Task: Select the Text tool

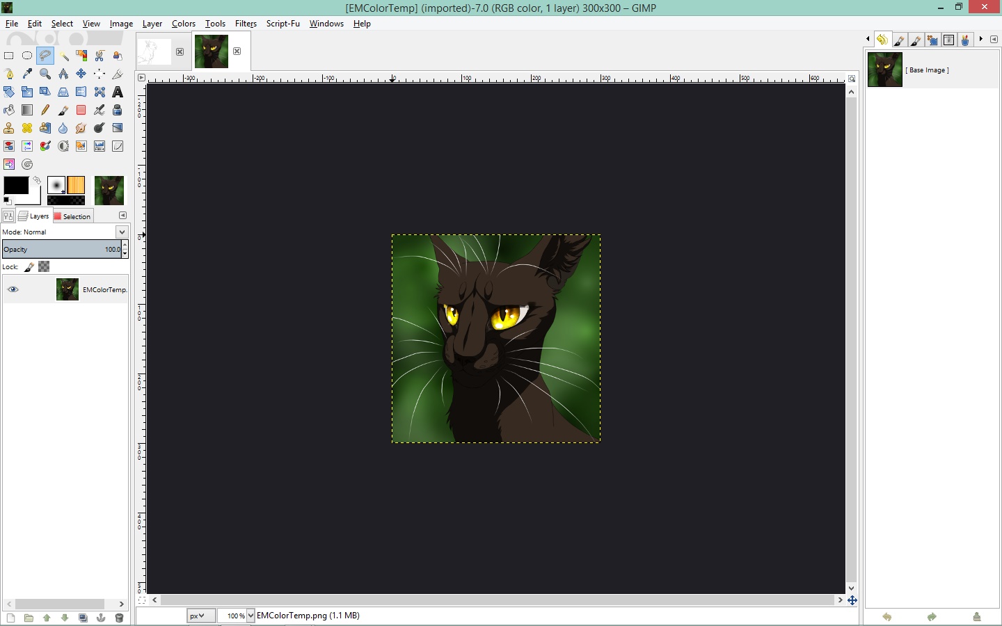Action: click(118, 92)
